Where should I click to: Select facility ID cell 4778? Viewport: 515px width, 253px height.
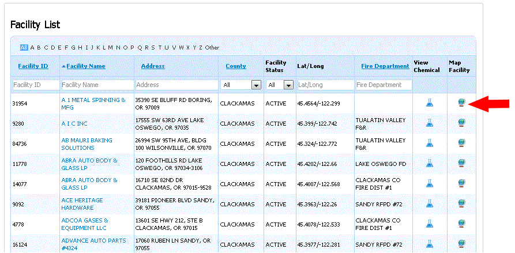point(18,224)
